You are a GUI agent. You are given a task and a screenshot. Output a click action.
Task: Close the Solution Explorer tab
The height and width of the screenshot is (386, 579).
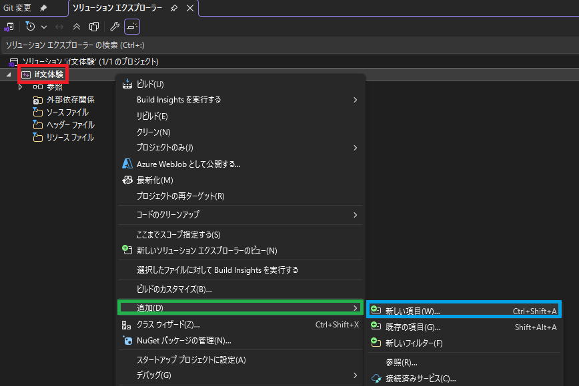190,8
